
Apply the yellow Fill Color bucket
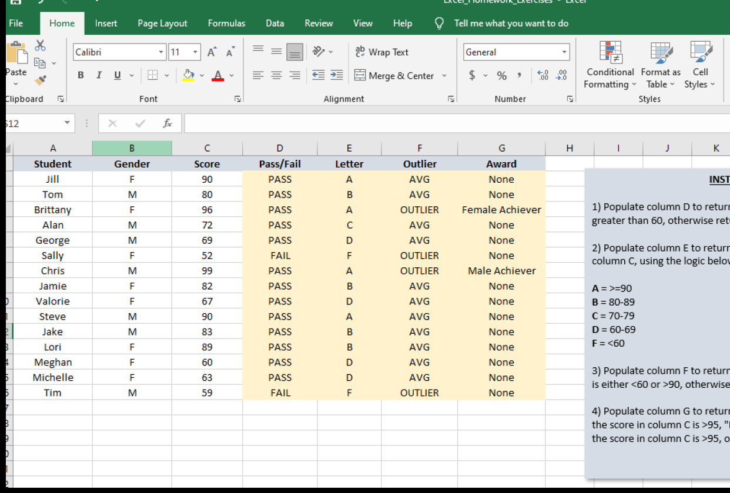(x=188, y=76)
